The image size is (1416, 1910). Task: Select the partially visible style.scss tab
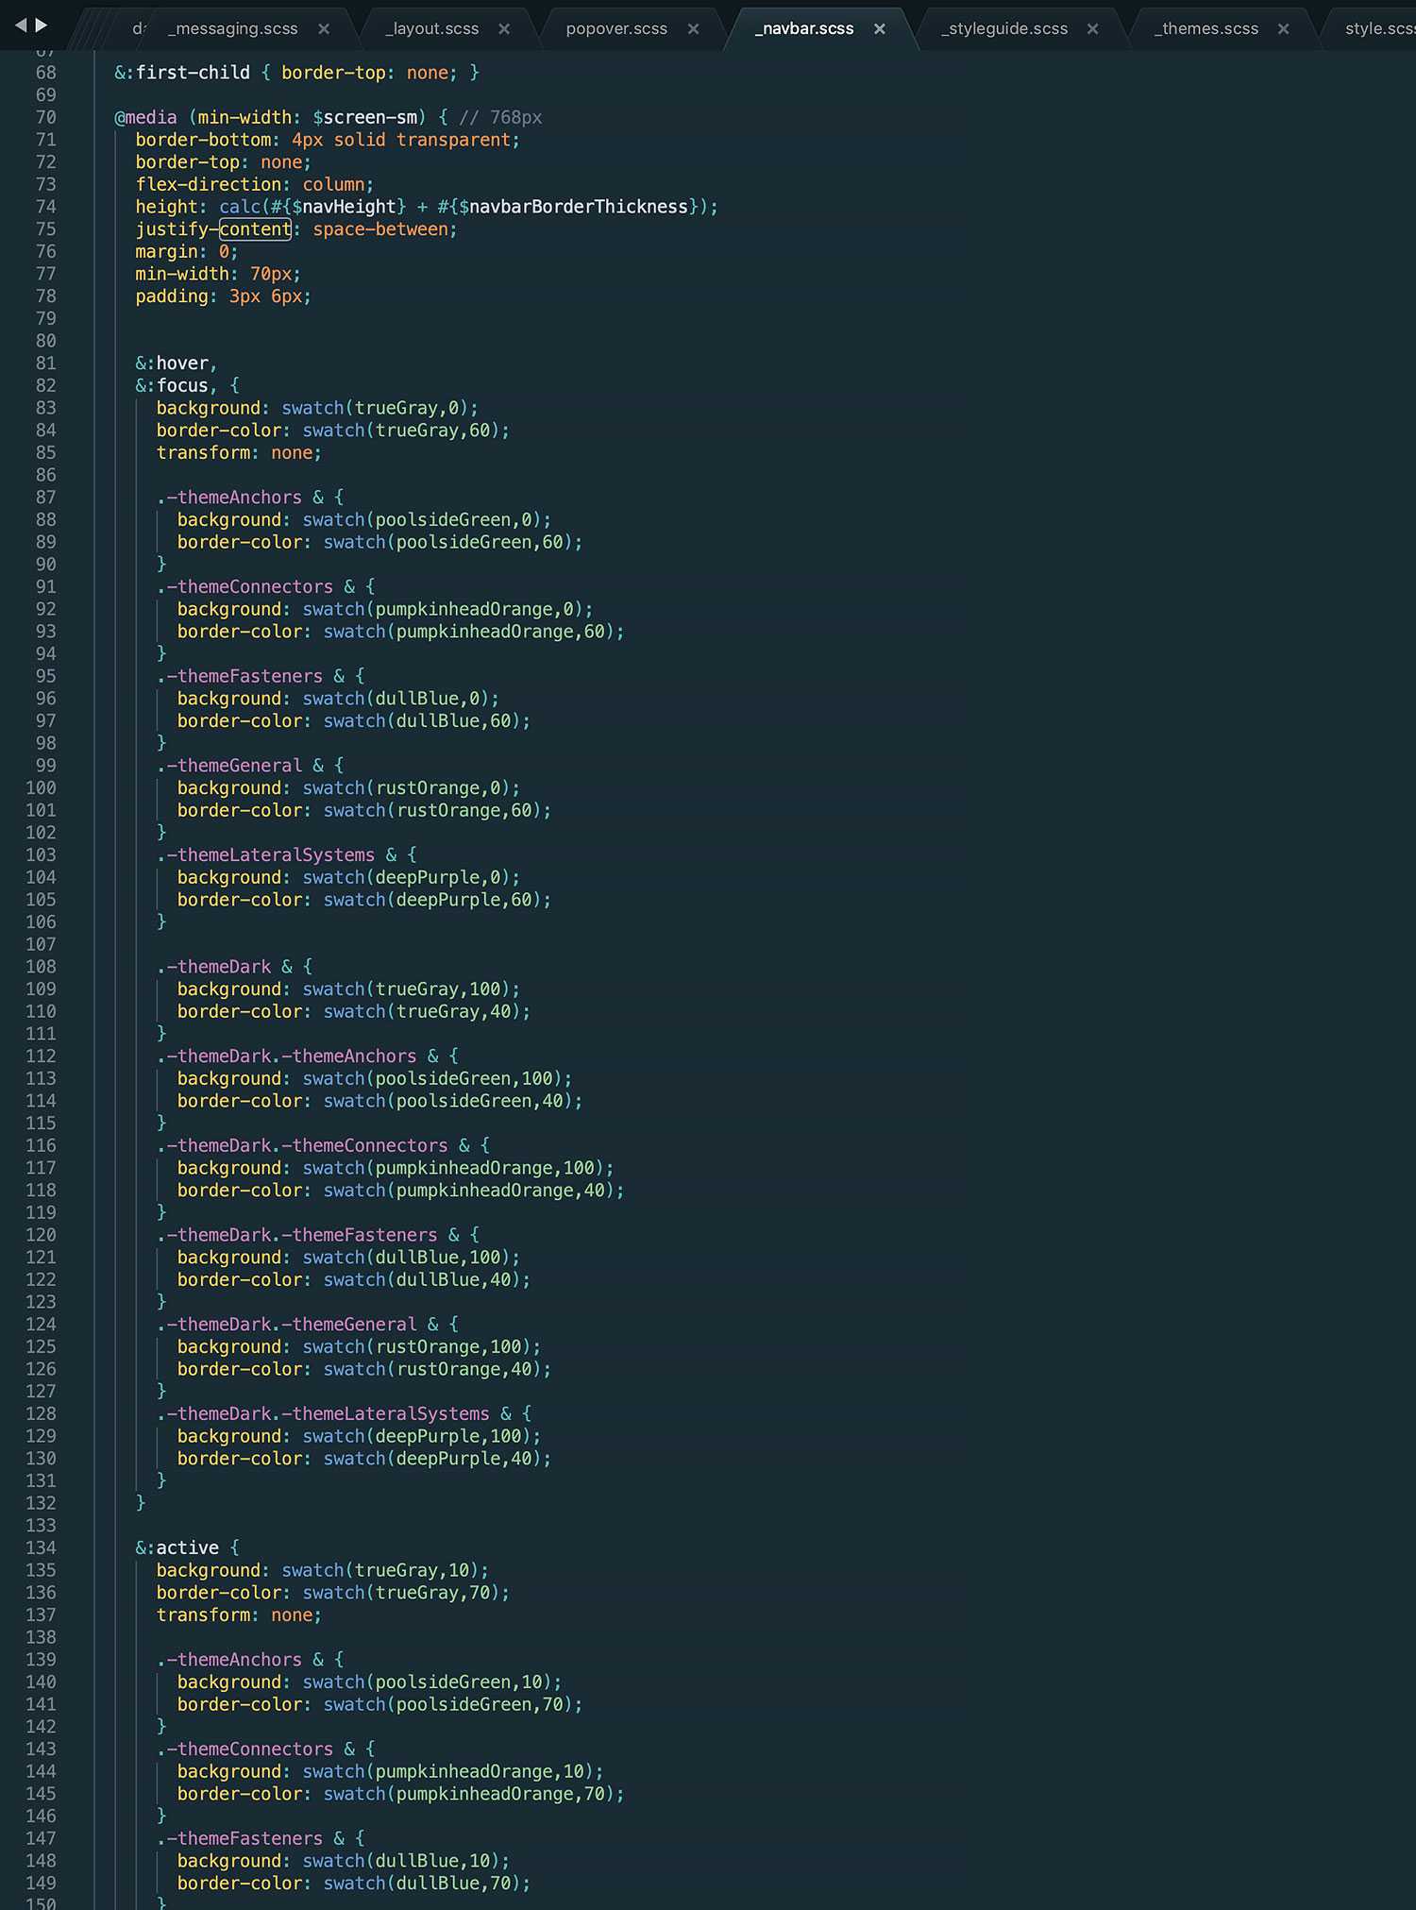pyautogui.click(x=1378, y=29)
